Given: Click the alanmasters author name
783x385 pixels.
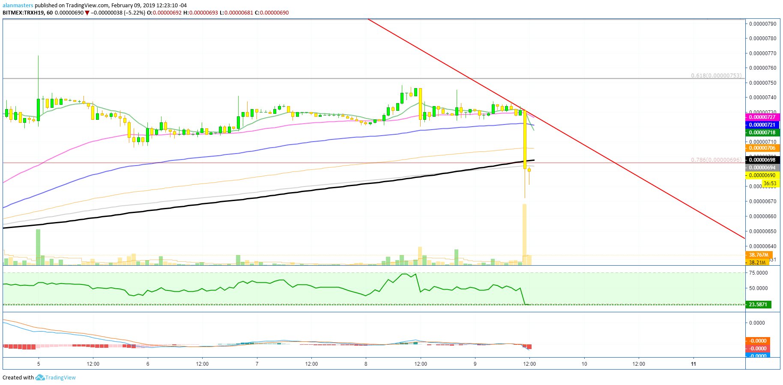Looking at the screenshot, I should 18,6.
